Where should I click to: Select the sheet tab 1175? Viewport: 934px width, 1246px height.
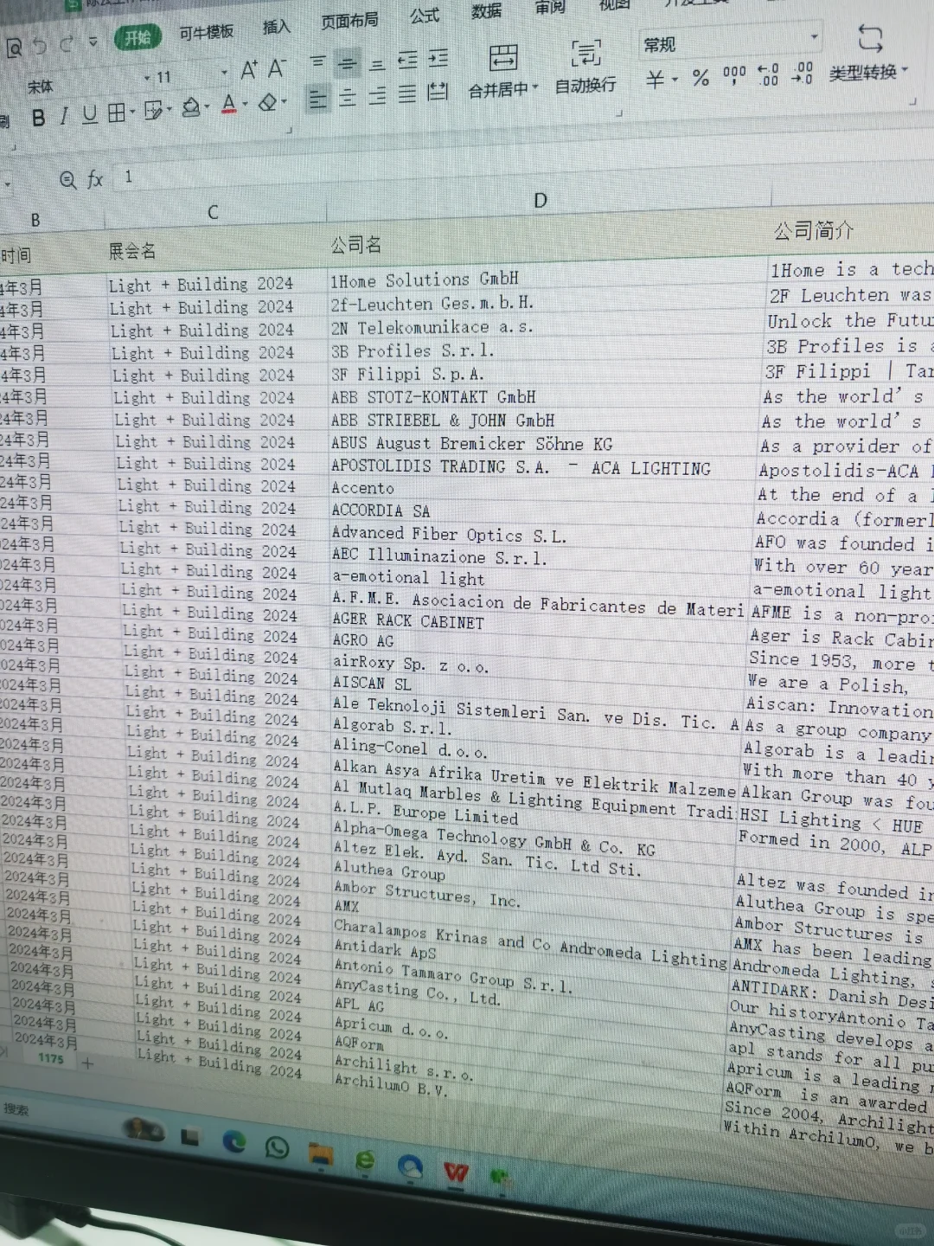pyautogui.click(x=51, y=1057)
